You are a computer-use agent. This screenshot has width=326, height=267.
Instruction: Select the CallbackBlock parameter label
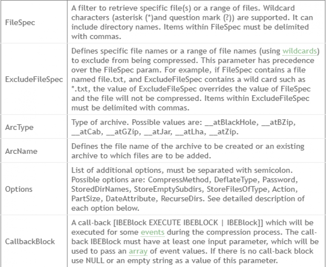[x=30, y=241]
